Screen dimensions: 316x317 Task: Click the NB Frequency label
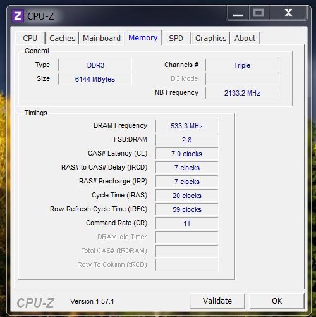tap(176, 92)
